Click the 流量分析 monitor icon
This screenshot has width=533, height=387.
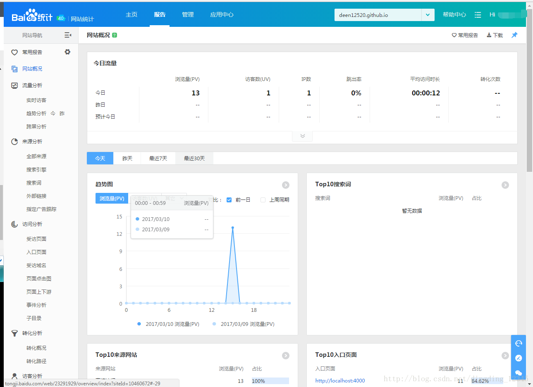14,85
